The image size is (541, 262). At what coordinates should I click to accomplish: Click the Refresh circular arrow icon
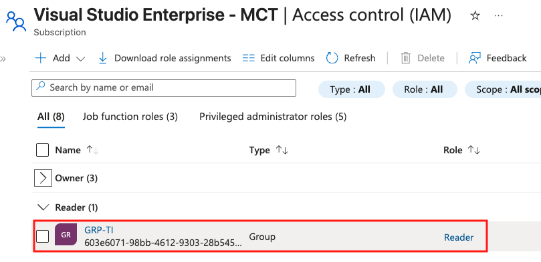[332, 58]
